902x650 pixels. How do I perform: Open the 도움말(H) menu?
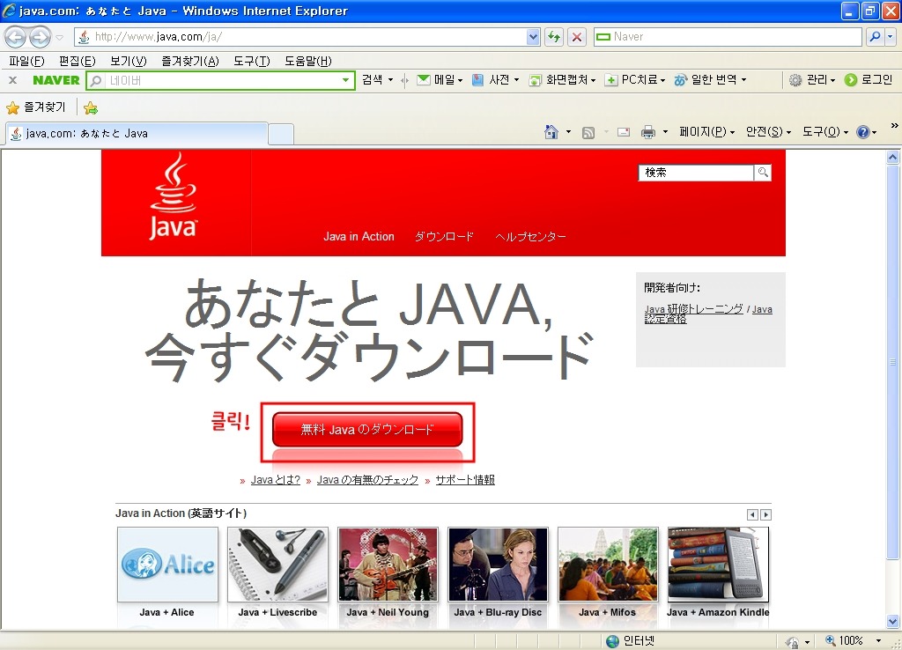click(x=308, y=61)
